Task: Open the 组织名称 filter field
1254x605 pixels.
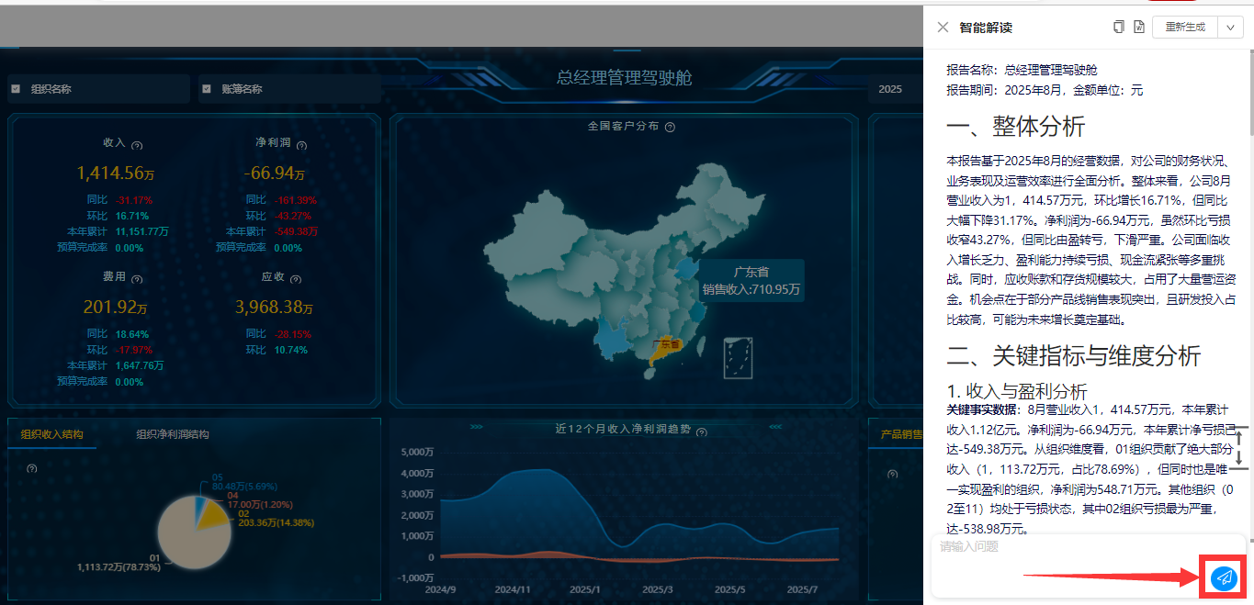Action: click(x=98, y=89)
